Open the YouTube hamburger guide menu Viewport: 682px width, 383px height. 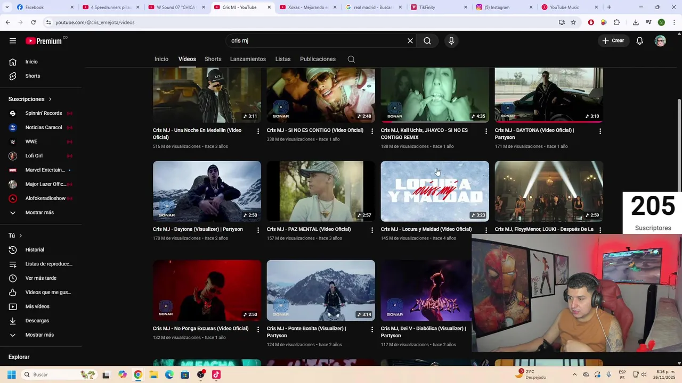[13, 41]
